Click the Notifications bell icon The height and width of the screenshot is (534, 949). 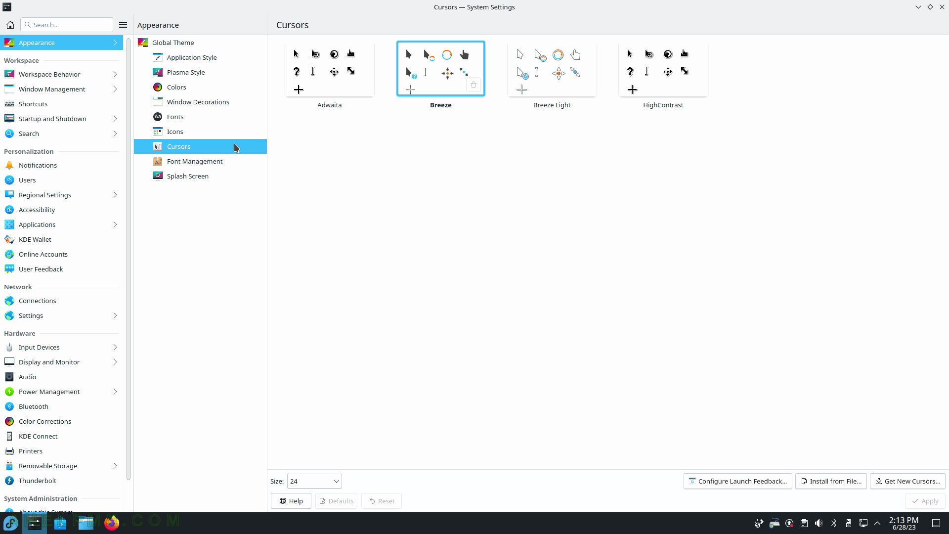pyautogui.click(x=9, y=165)
